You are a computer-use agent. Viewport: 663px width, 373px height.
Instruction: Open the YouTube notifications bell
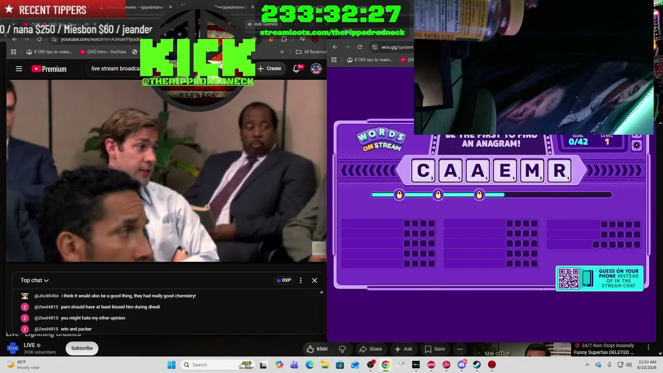(297, 68)
